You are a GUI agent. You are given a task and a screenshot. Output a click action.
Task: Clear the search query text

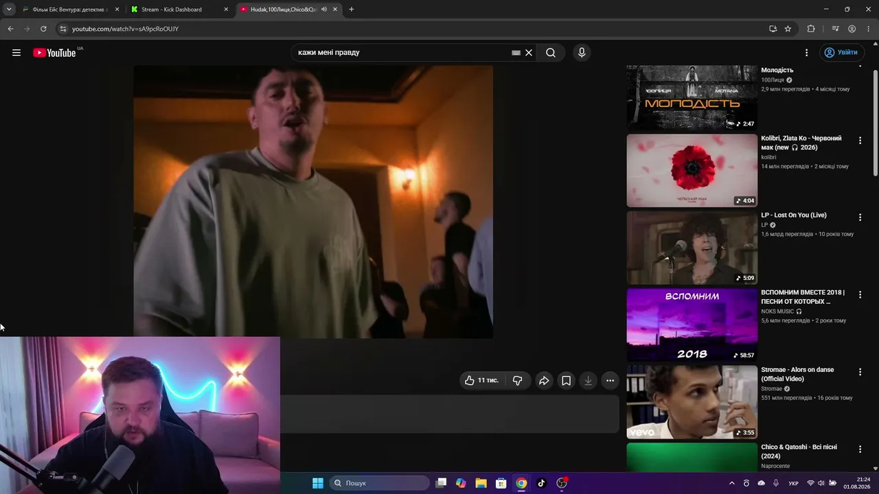pyautogui.click(x=529, y=53)
